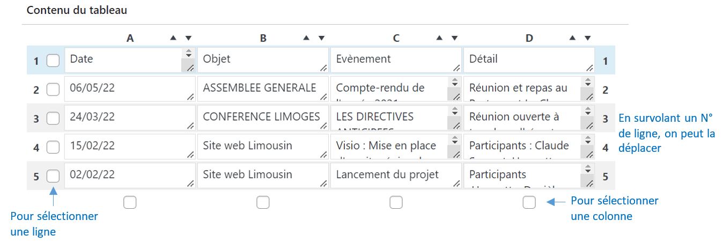Click the up arrow of column C
This screenshot has height=242, width=723.
point(439,38)
